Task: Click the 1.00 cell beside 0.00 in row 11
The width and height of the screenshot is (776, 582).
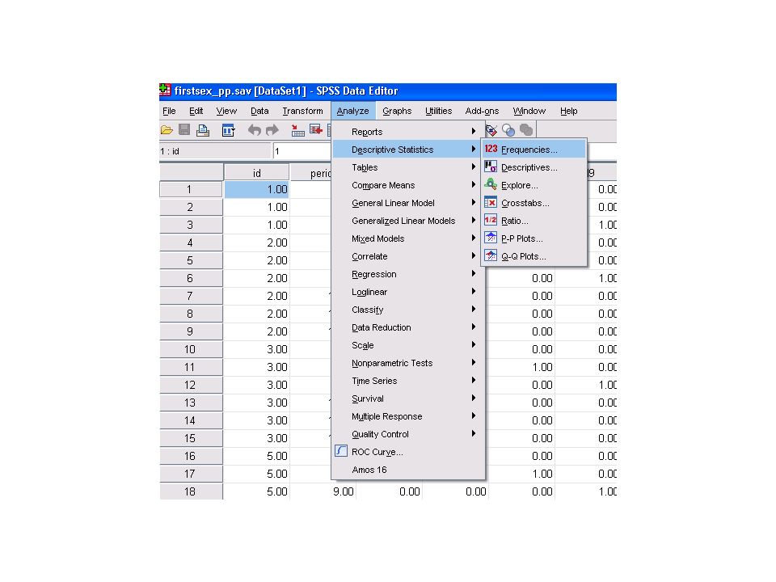Action: pos(521,367)
